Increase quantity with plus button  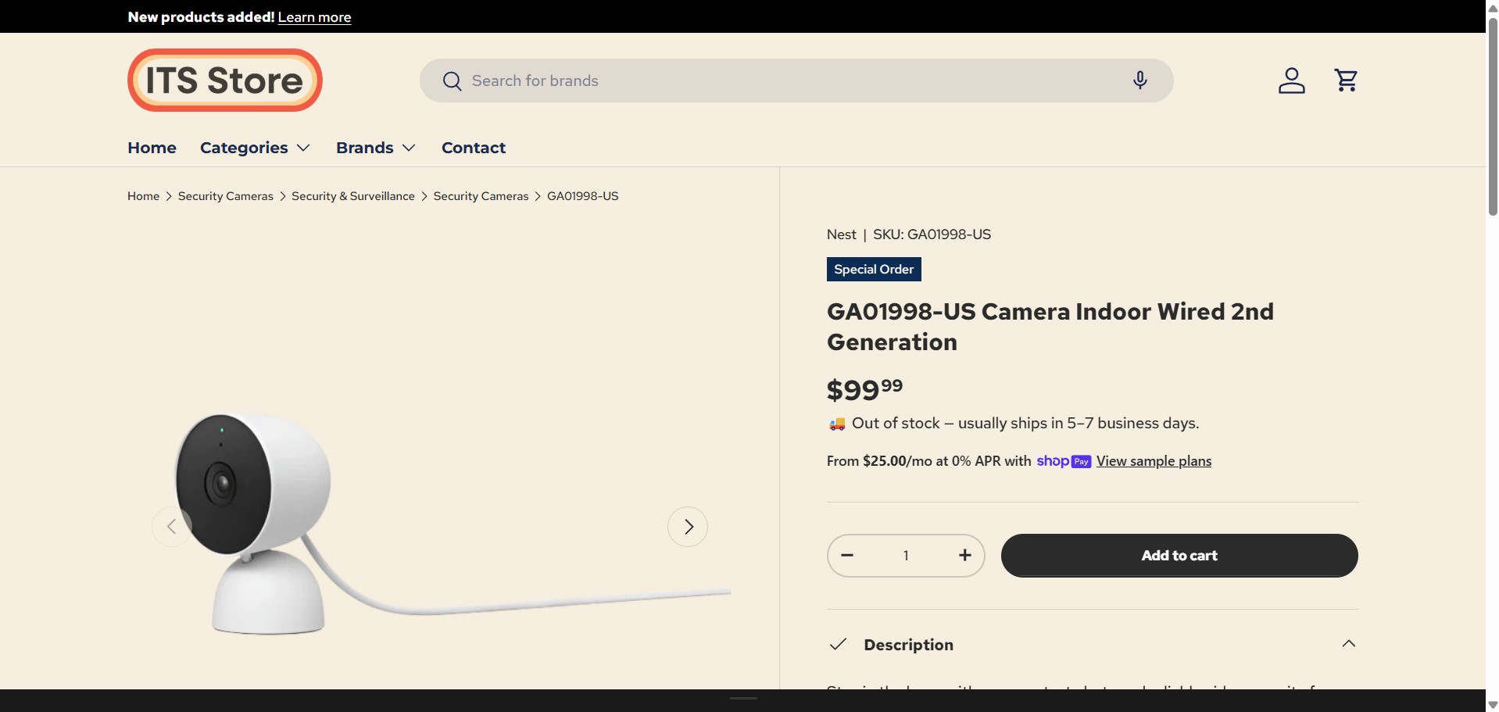point(964,556)
